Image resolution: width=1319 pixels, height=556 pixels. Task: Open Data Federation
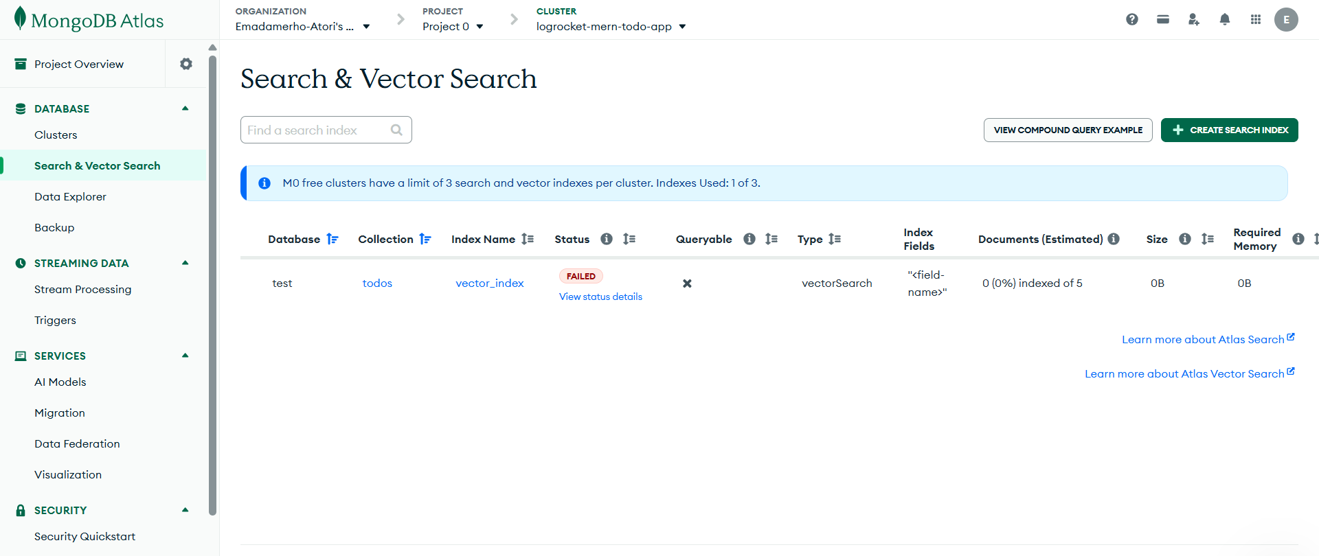(x=78, y=444)
